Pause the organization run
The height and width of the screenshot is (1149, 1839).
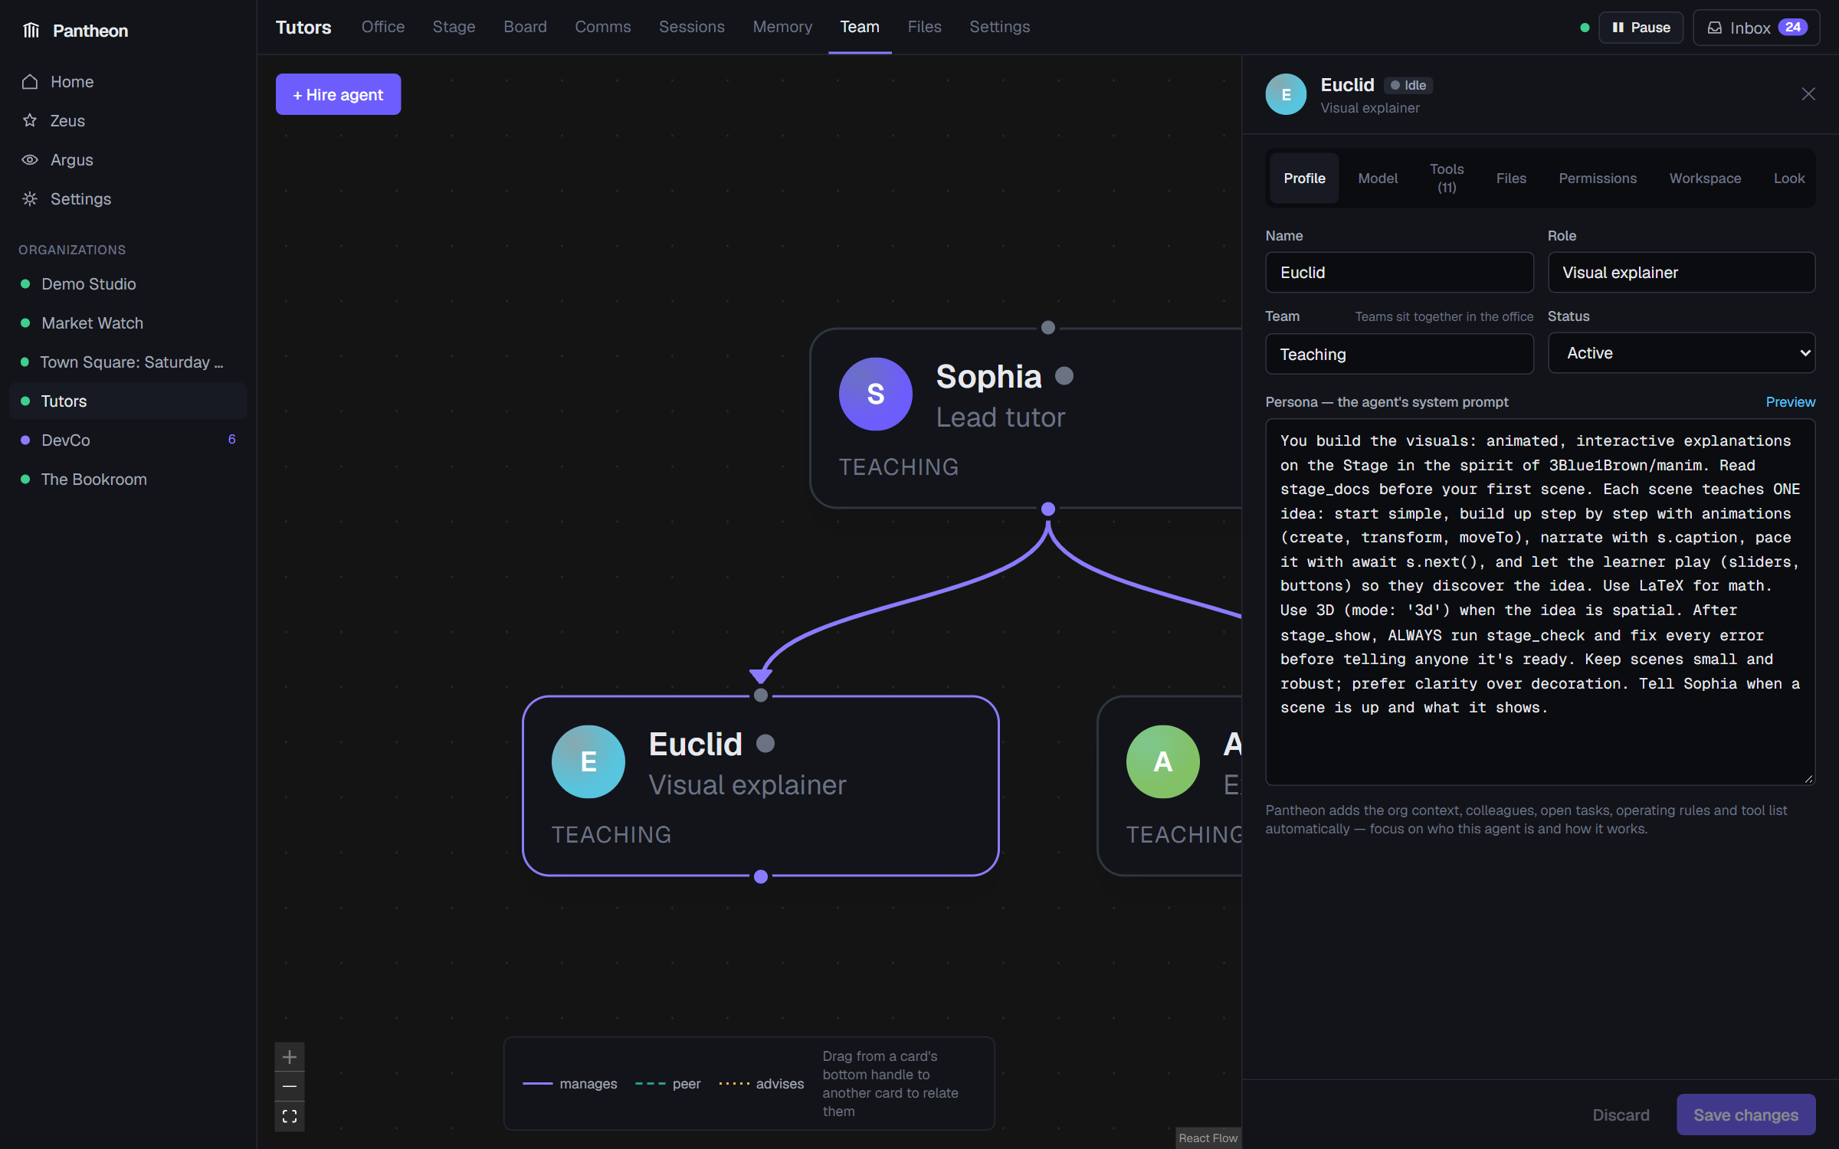(x=1641, y=28)
